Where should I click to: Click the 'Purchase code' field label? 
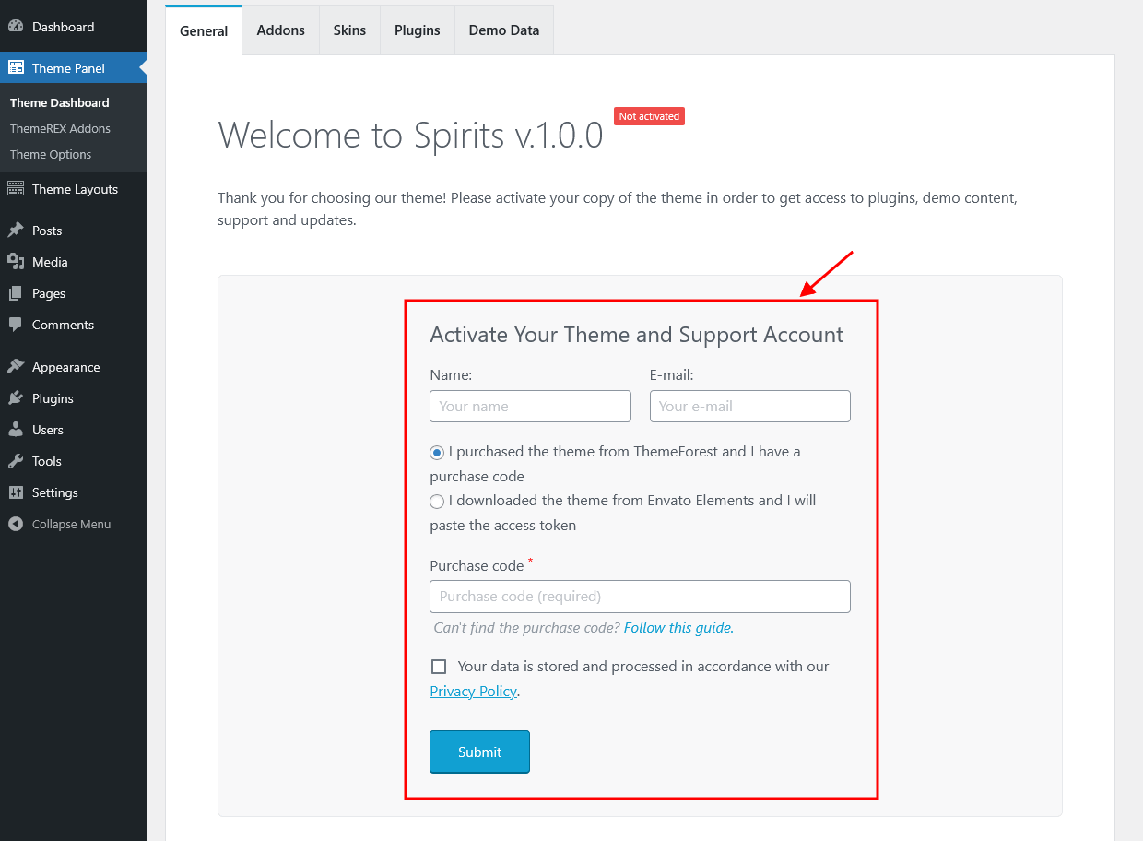point(477,565)
